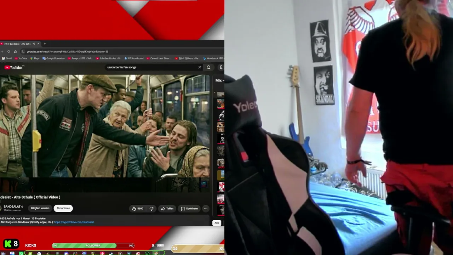Open the RP Soundboard bookmark
Image resolution: width=453 pixels, height=255 pixels.
coord(134,58)
